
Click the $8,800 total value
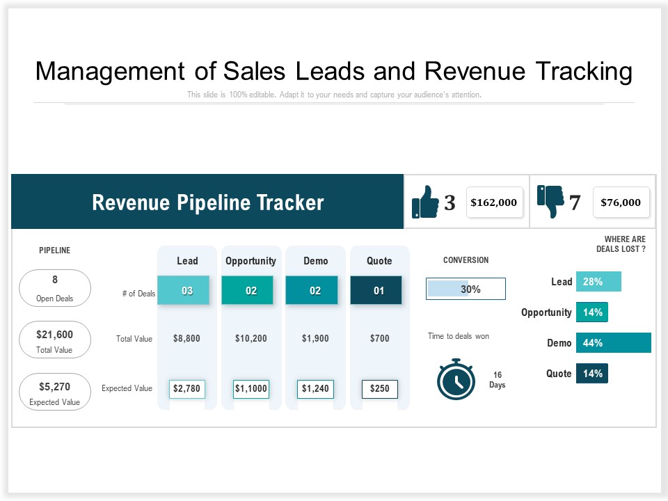click(x=186, y=338)
